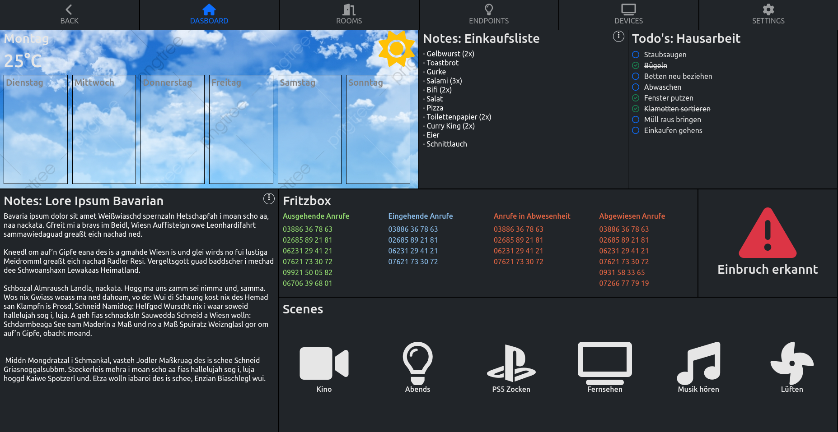838x432 pixels.
Task: Click the Notes: Einkaufsliste title
Action: click(481, 38)
